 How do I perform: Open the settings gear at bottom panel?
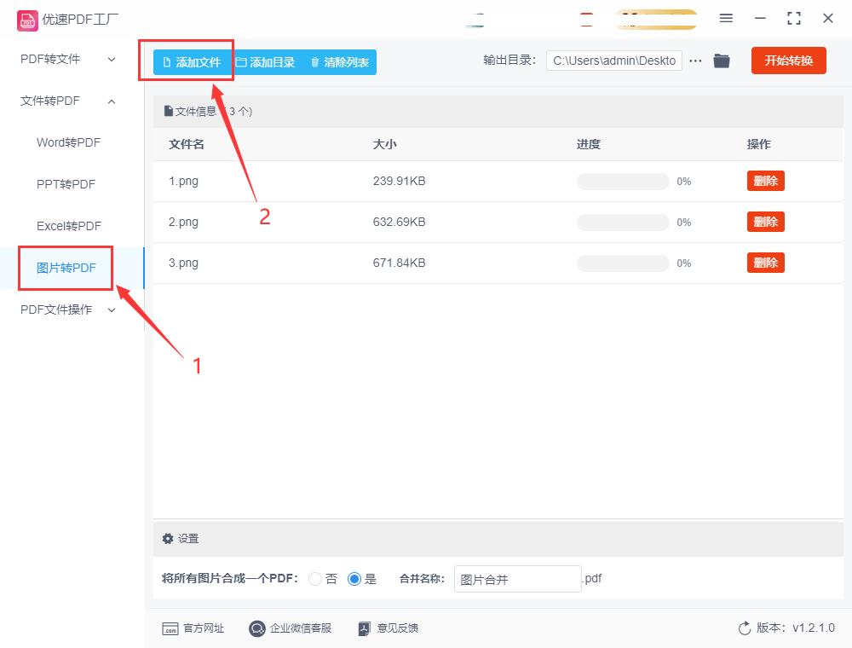click(x=168, y=539)
